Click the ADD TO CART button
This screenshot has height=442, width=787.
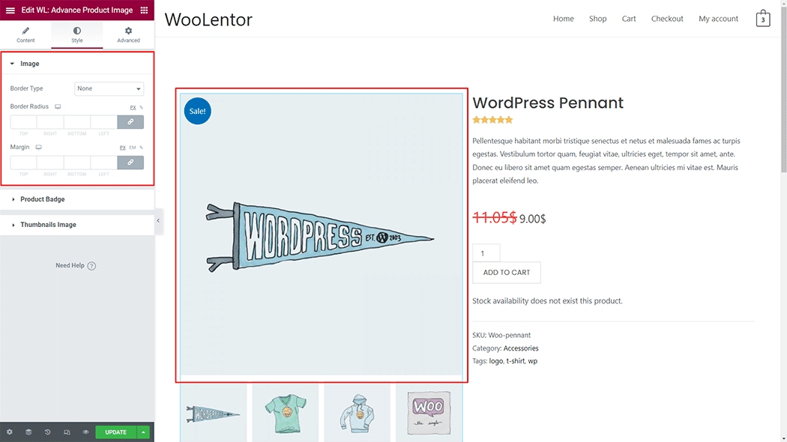coord(507,273)
